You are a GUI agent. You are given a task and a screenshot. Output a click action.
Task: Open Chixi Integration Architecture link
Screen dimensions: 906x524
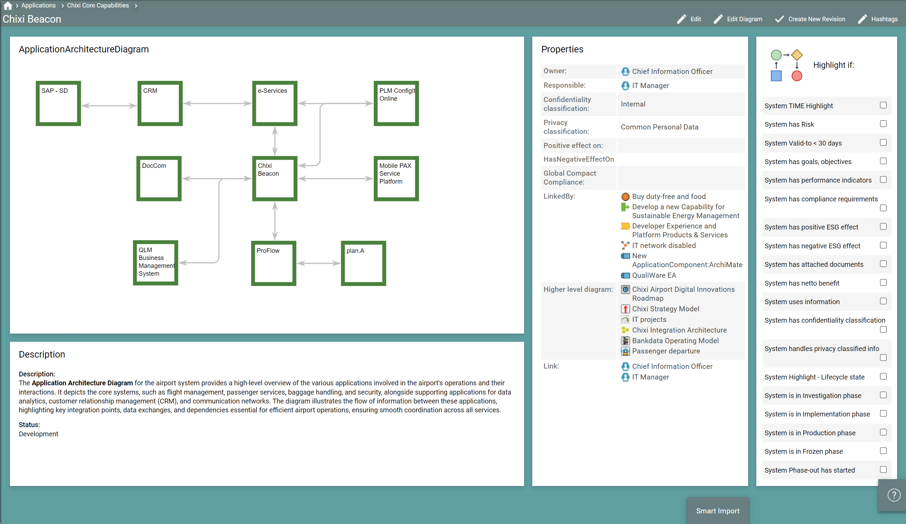point(679,330)
